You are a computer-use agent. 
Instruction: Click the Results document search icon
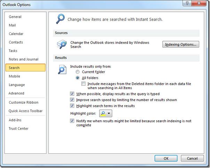[x=62, y=69]
